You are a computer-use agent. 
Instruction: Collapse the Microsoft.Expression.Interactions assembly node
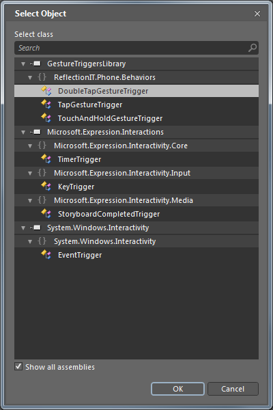(23, 133)
